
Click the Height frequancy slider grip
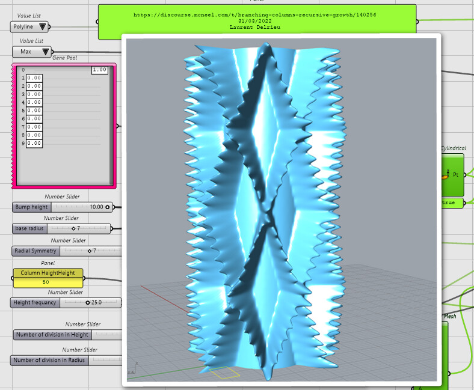pos(88,302)
